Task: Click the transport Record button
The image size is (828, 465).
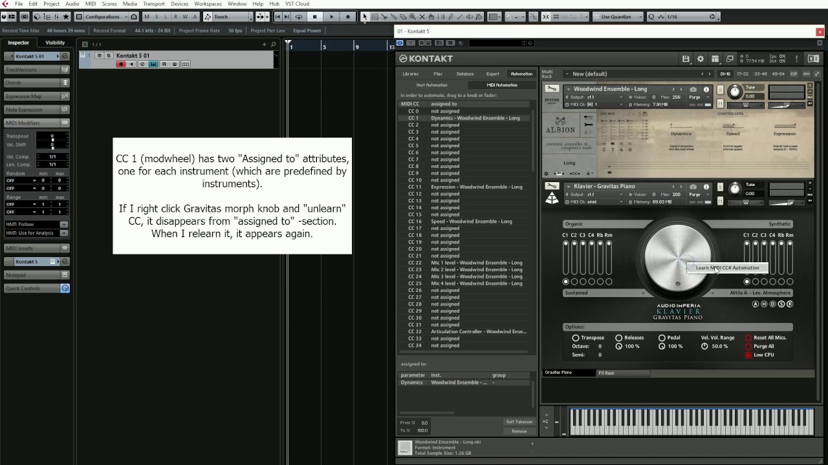Action: pos(347,17)
